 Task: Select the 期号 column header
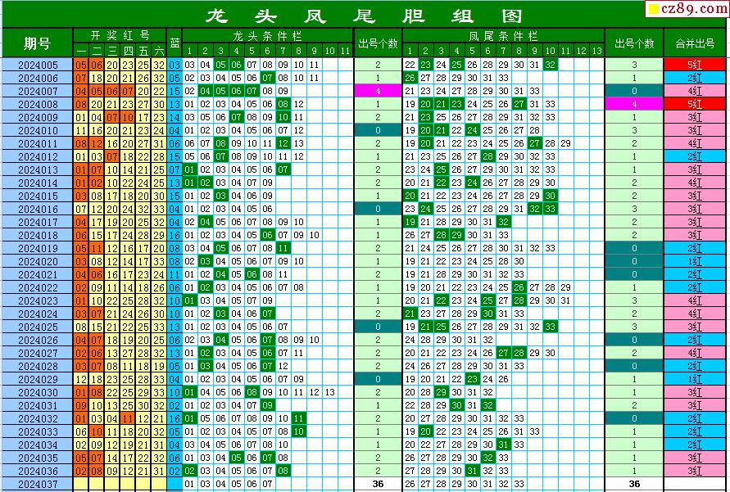tap(37, 43)
